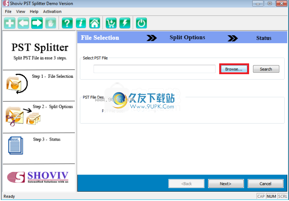Viewport: 289px width, 201px height.
Task: Click the Browse... button
Action: pos(234,69)
